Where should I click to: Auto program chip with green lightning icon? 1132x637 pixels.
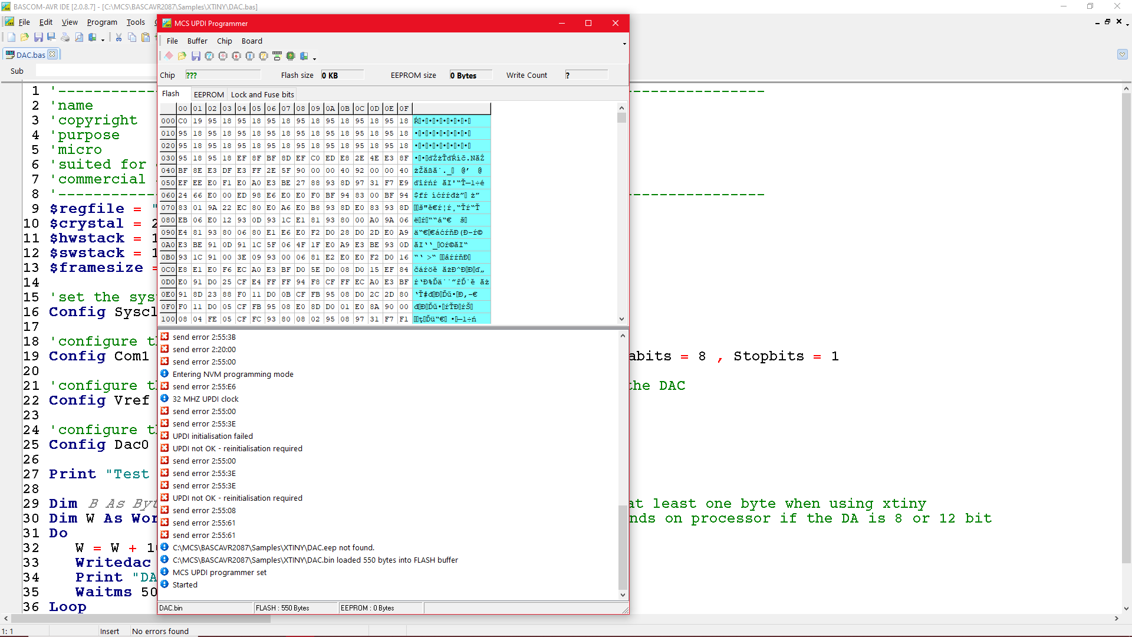[x=291, y=55]
